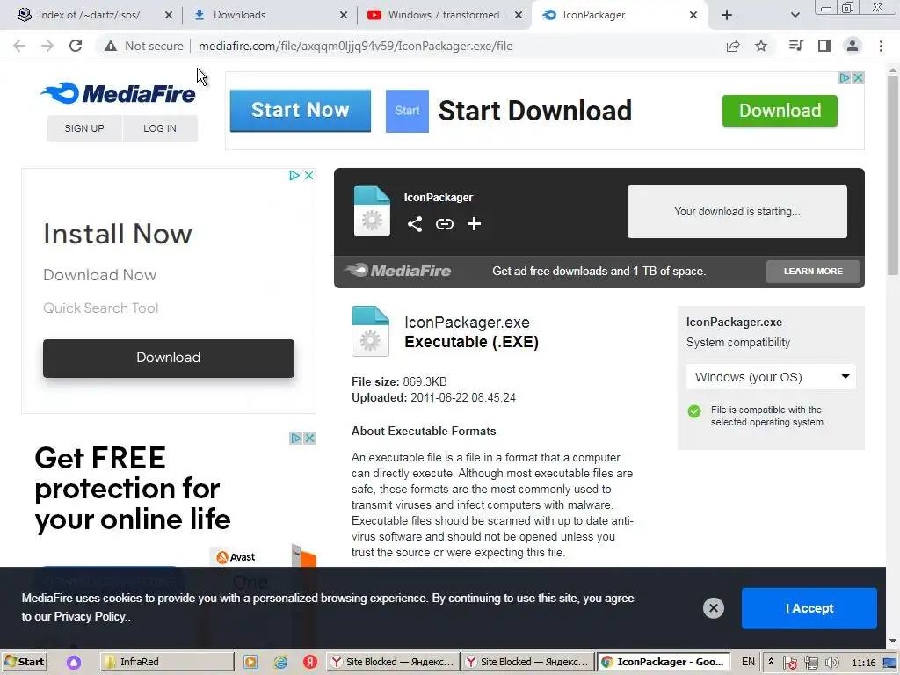The width and height of the screenshot is (900, 675).
Task: Click scrollbar down arrow
Action: click(893, 641)
